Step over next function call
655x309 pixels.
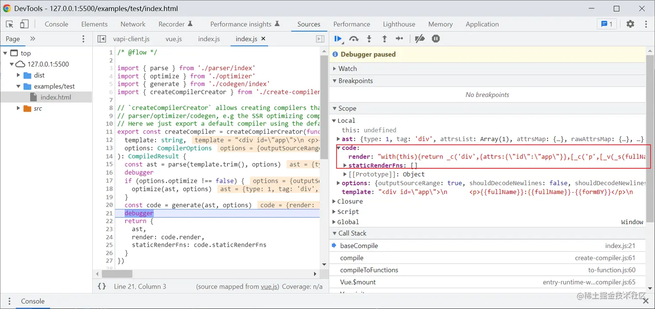354,39
